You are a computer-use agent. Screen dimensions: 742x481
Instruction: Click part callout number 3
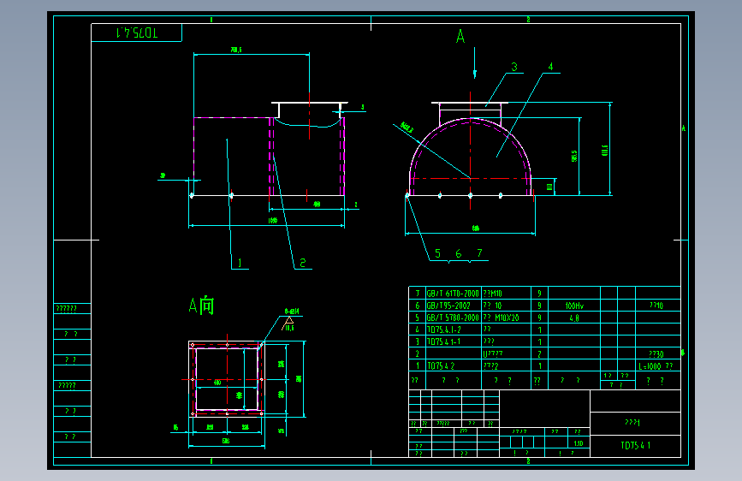coord(514,67)
